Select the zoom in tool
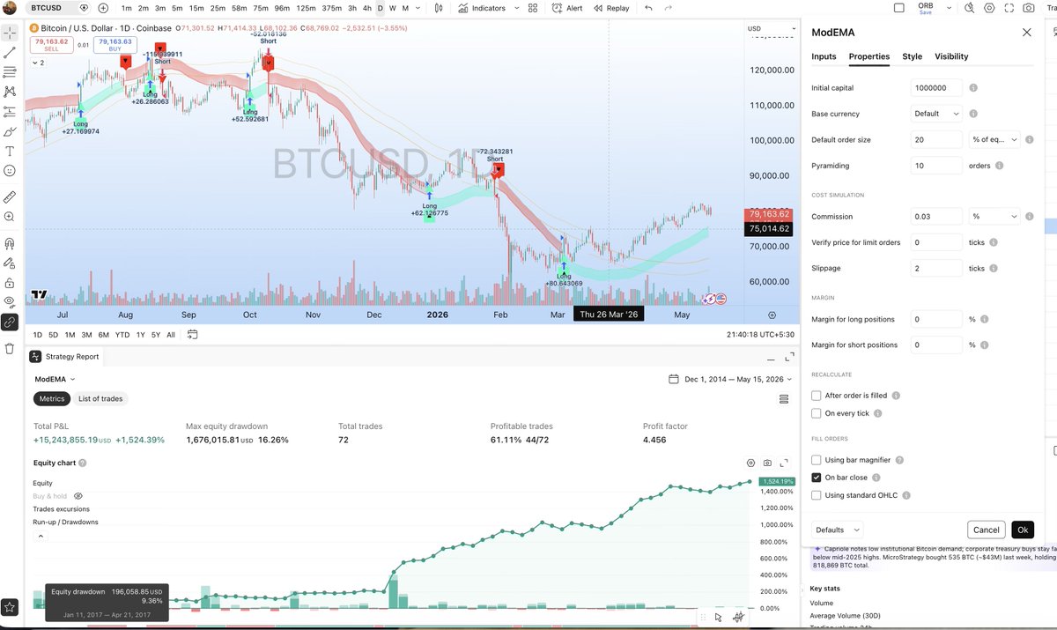This screenshot has width=1057, height=630. click(10, 217)
